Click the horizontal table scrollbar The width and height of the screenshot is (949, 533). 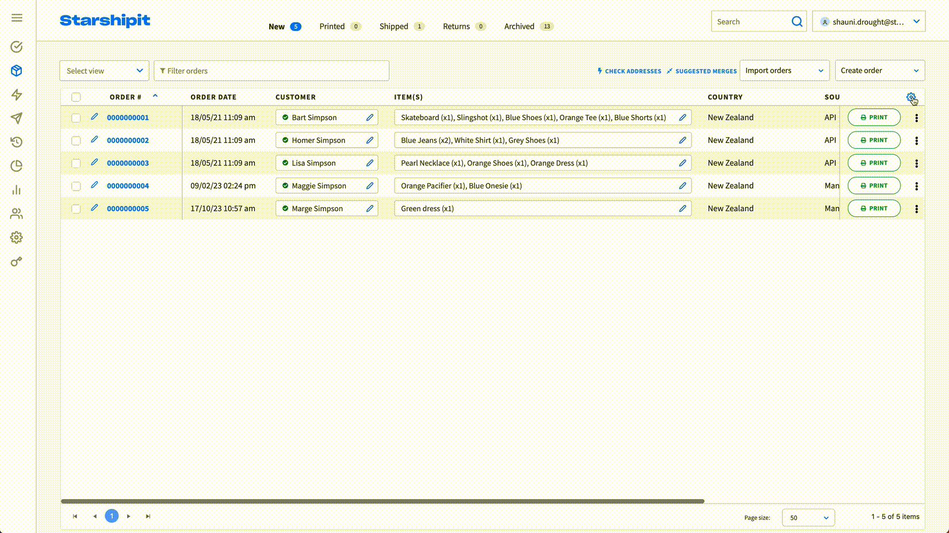click(382, 501)
